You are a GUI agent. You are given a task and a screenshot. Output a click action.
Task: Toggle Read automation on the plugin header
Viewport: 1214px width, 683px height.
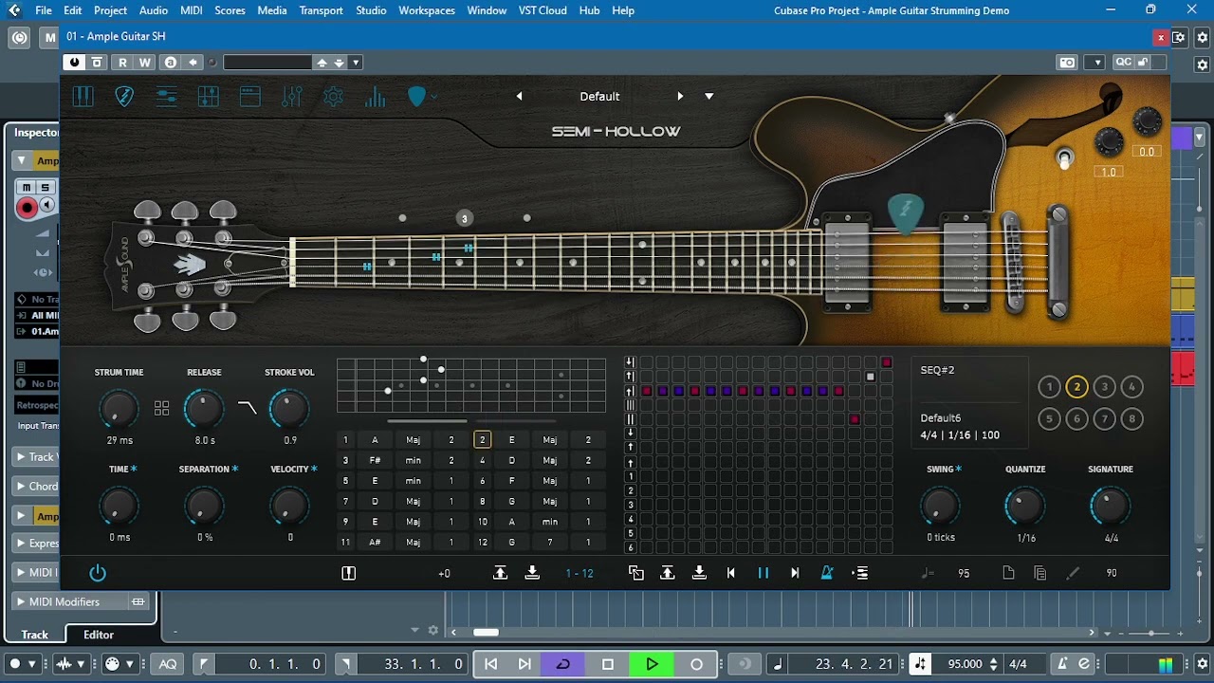[121, 62]
